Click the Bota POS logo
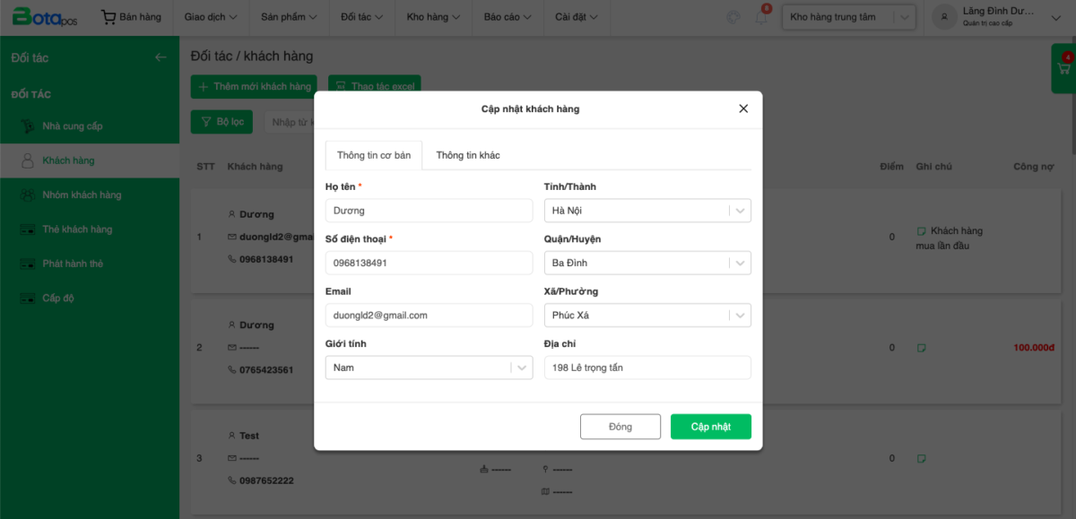The height and width of the screenshot is (519, 1076). point(45,17)
